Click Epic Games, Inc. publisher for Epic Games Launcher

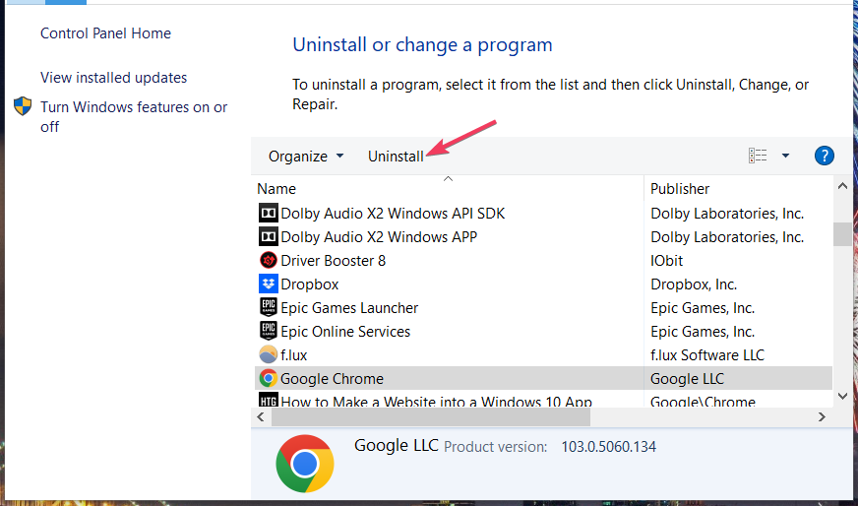(x=703, y=308)
